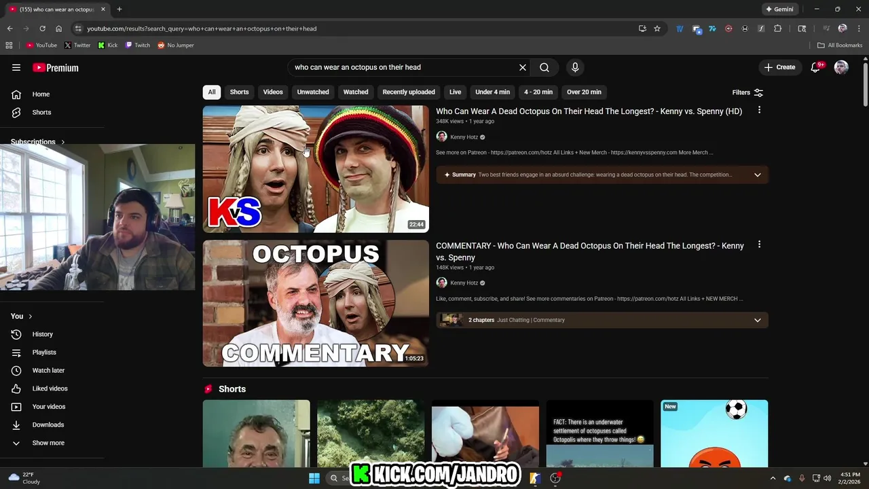Select the Unwatched filter chip

tap(313, 92)
